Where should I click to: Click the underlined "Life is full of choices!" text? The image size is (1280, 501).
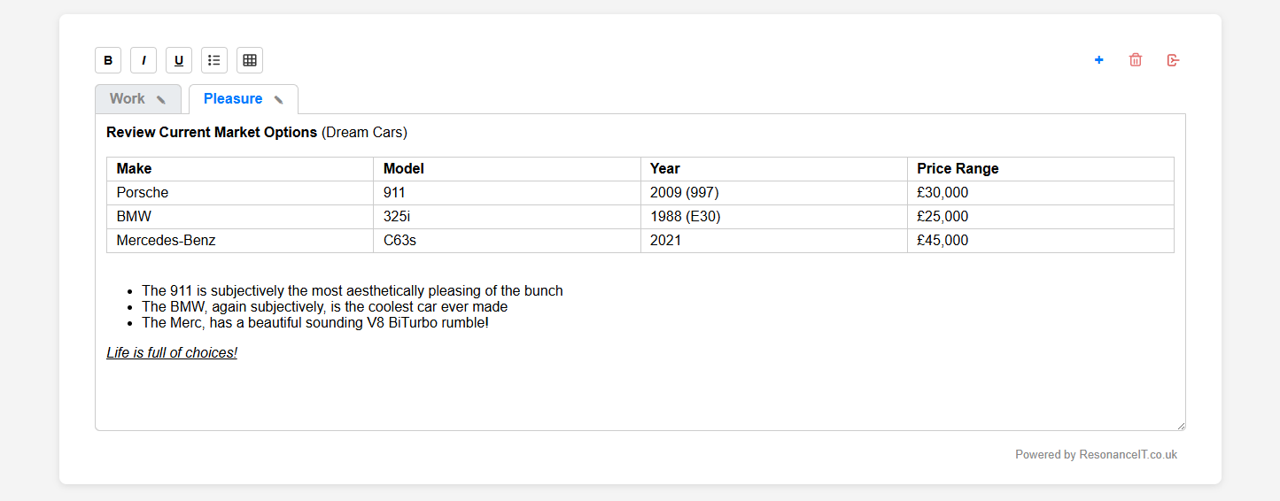172,353
